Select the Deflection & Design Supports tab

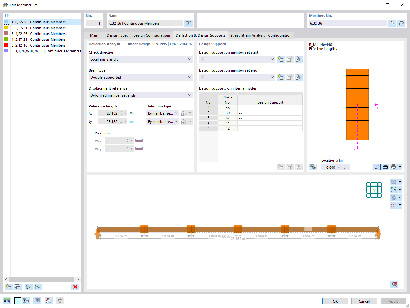click(x=201, y=35)
